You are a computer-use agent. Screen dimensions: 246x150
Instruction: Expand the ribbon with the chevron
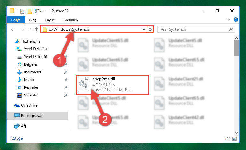coord(229,20)
